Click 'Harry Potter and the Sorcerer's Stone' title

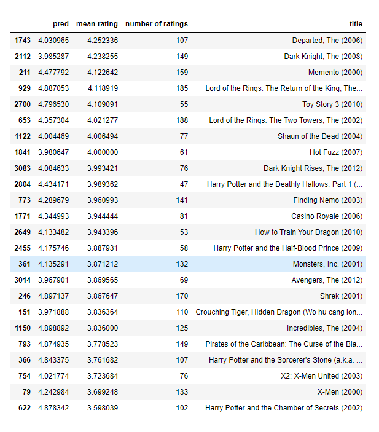(x=286, y=360)
